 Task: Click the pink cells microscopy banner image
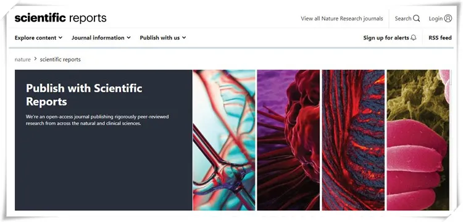418,140
